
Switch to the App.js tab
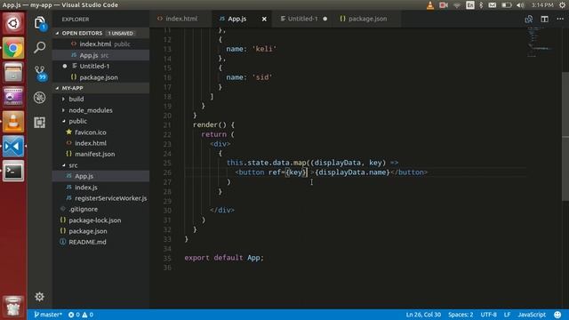pyautogui.click(x=237, y=19)
